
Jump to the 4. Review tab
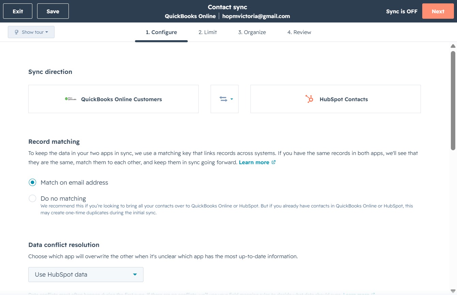299,32
